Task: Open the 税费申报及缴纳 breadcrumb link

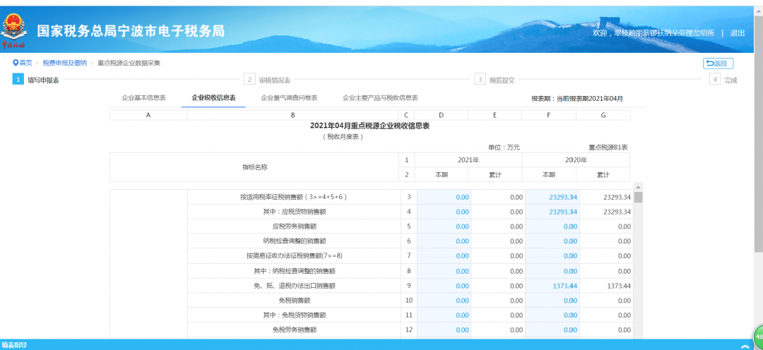Action: pyautogui.click(x=65, y=63)
